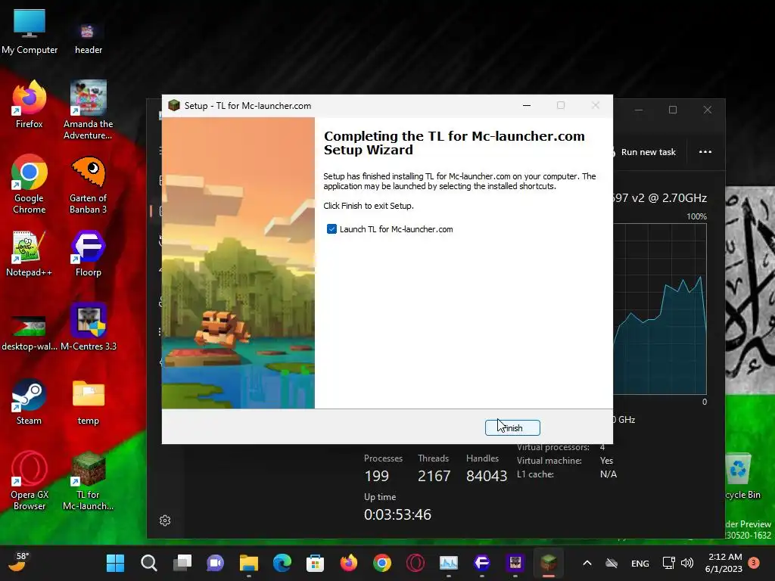Click ENG language indicator in tray
The image size is (775, 581).
(x=640, y=563)
